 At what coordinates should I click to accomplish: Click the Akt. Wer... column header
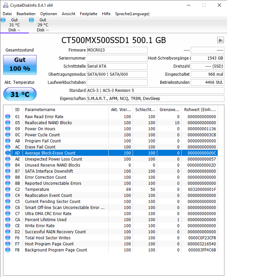pos(120,109)
